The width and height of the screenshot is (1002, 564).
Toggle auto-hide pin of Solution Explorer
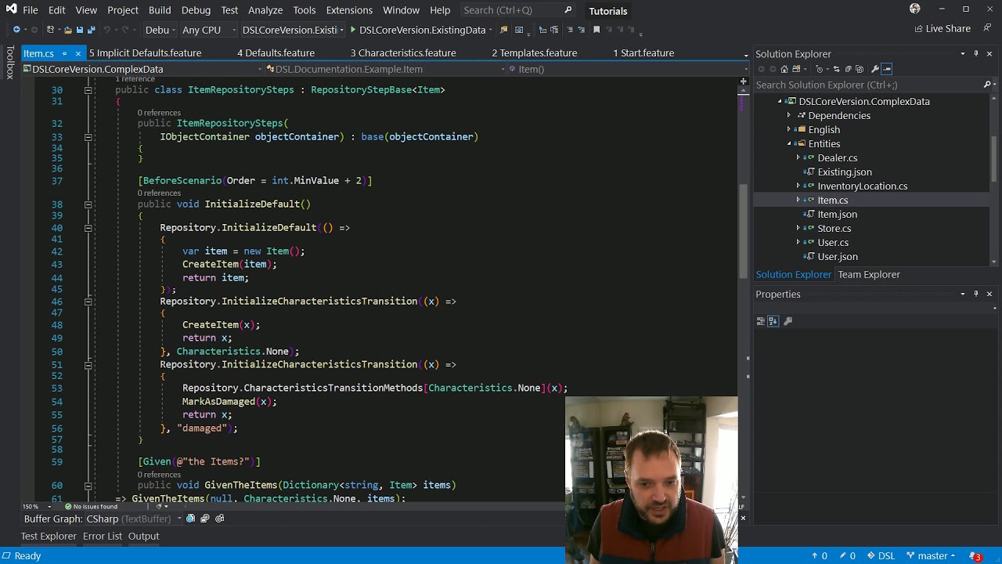pos(976,53)
